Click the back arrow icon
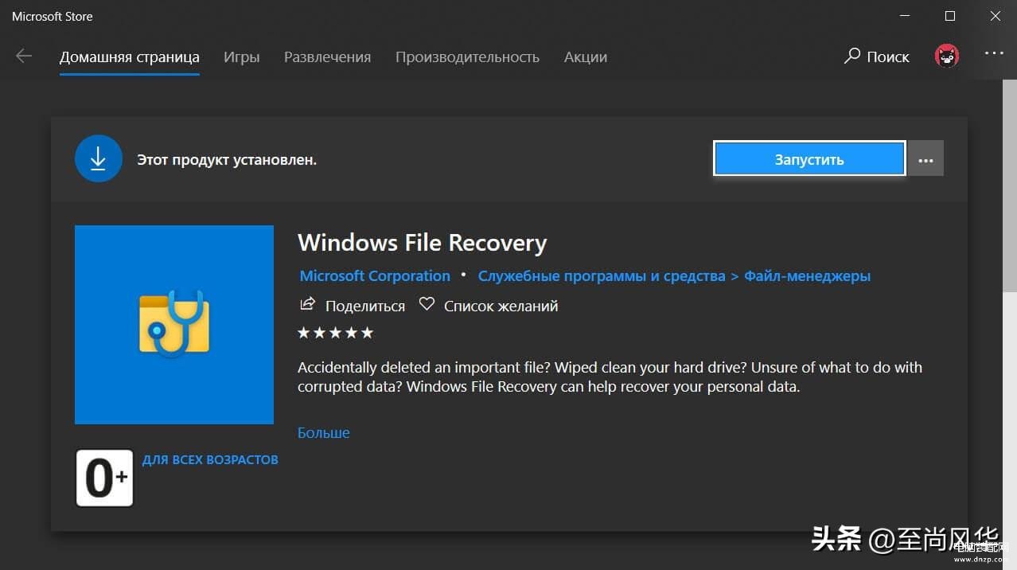This screenshot has width=1017, height=570. 24,57
